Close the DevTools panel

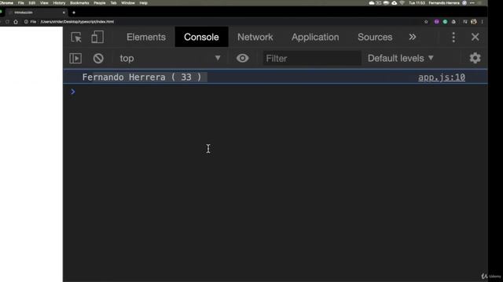(475, 37)
